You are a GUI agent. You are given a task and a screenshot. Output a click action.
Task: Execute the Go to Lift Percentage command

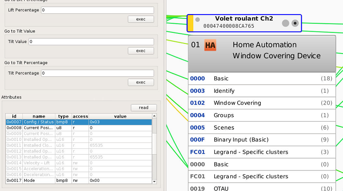141,19
